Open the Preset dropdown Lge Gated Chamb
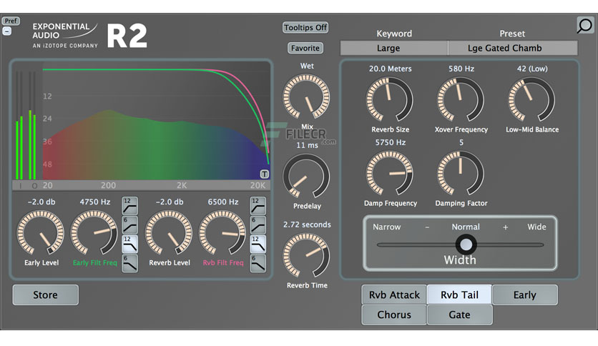 513,48
